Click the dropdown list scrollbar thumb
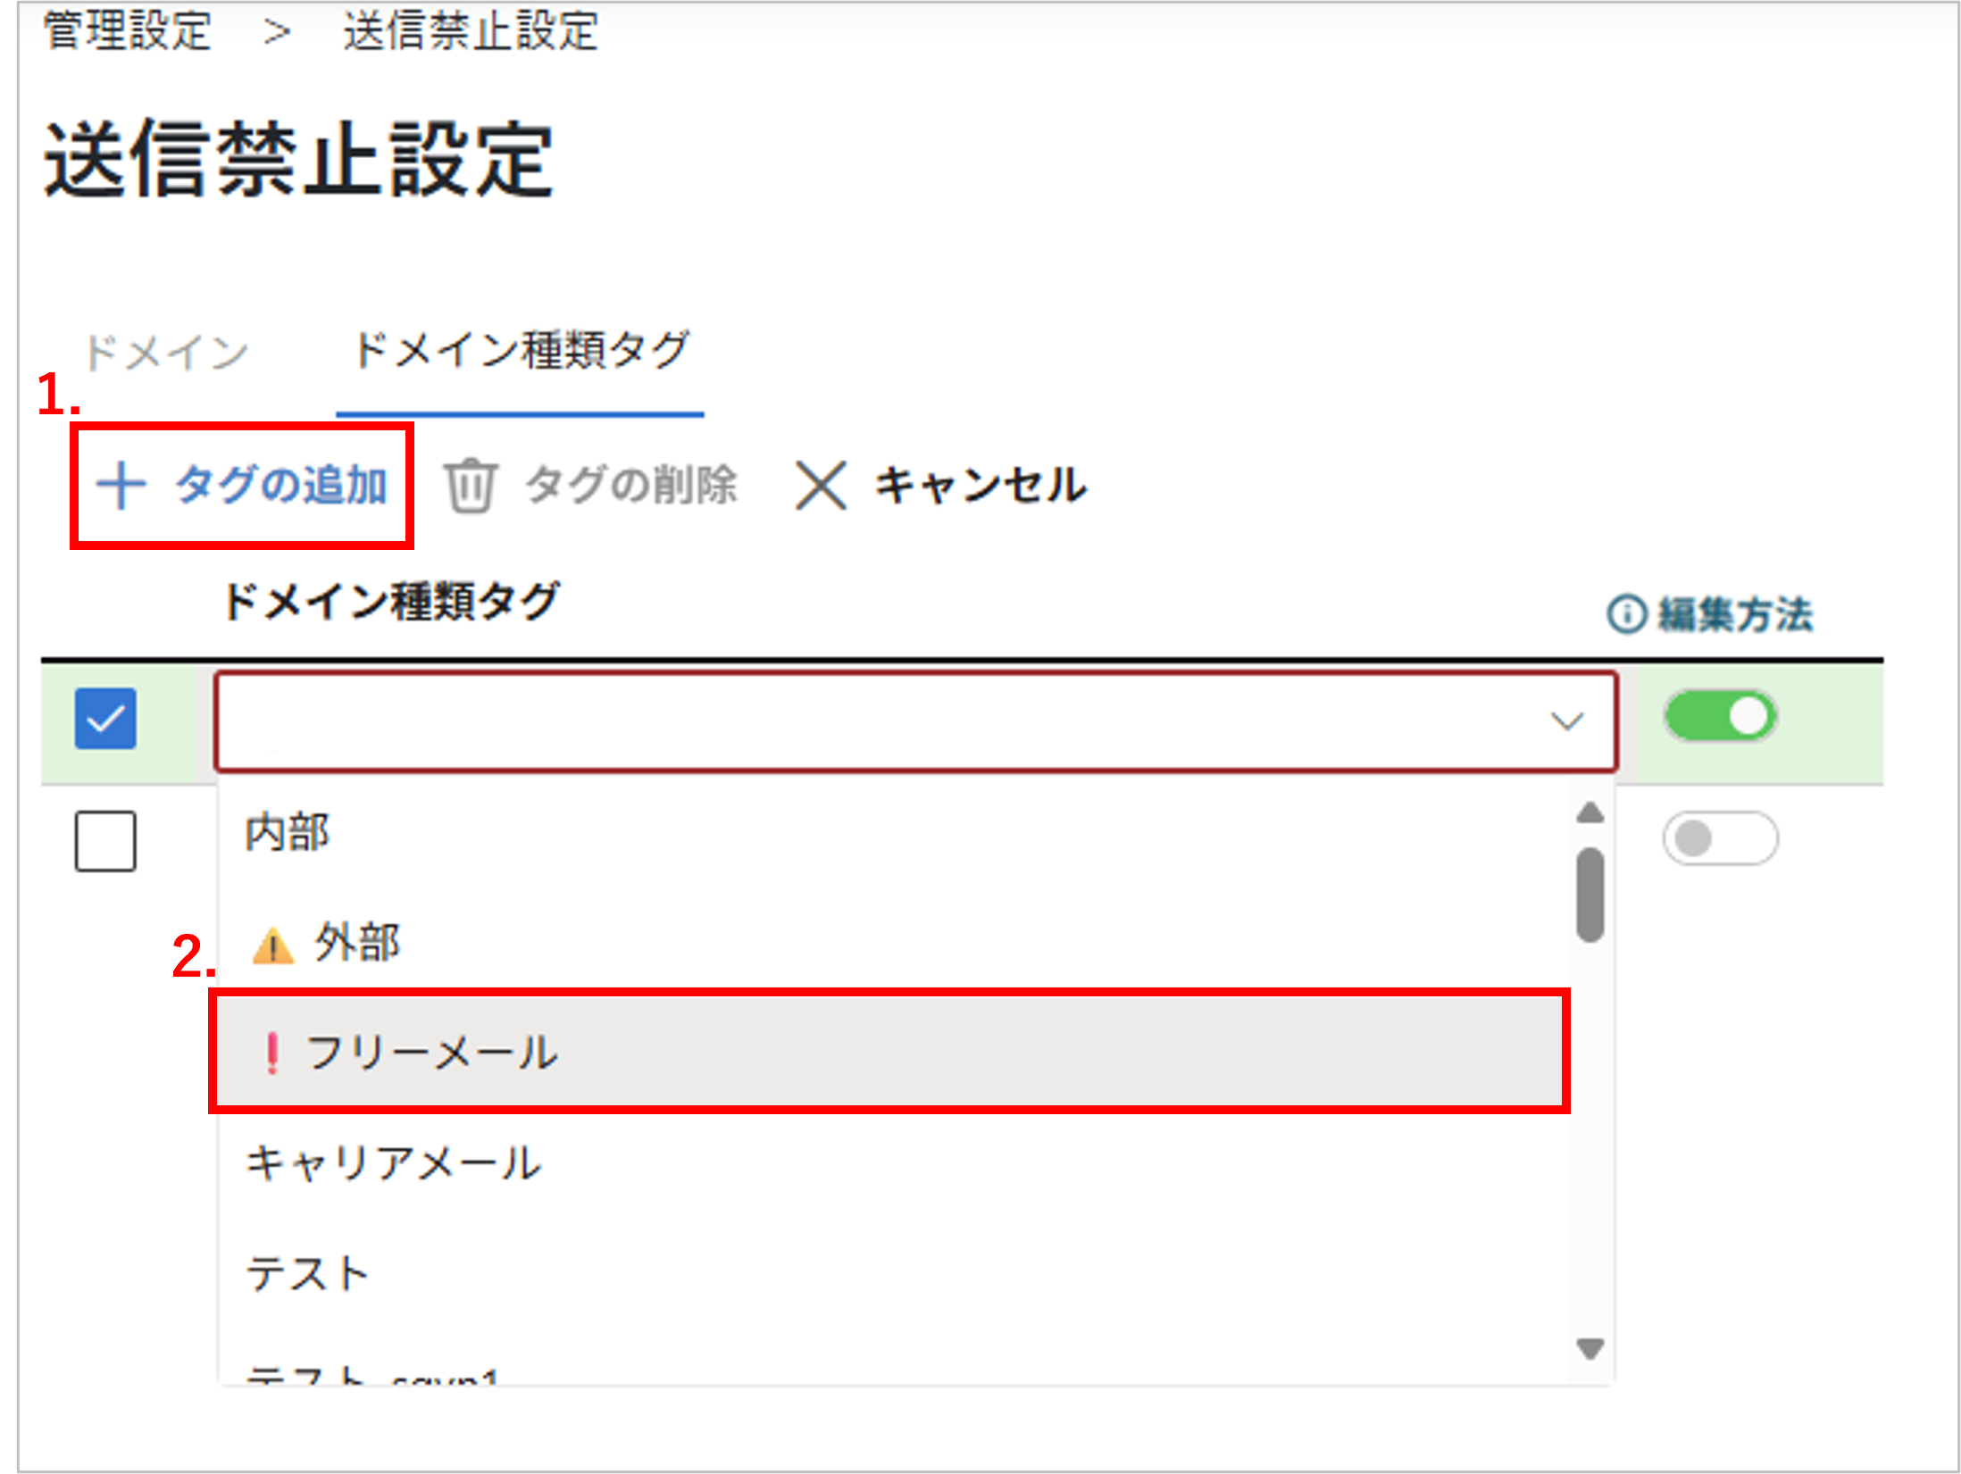The height and width of the screenshot is (1474, 1961). [x=1590, y=895]
